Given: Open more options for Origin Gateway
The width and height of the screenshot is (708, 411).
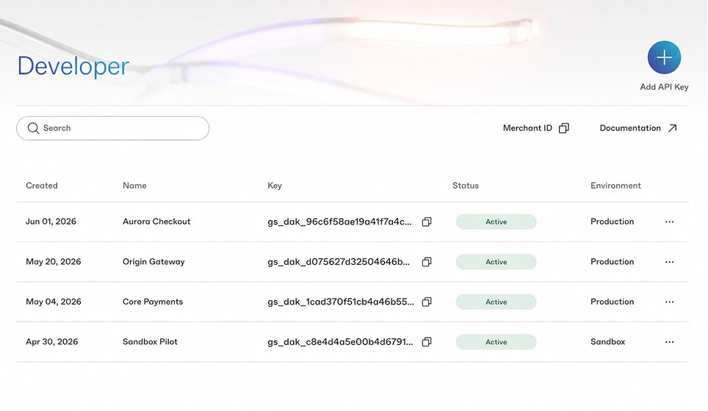Looking at the screenshot, I should click(669, 262).
